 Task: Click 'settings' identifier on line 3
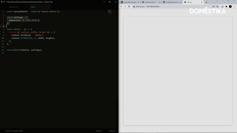tap(18, 17)
